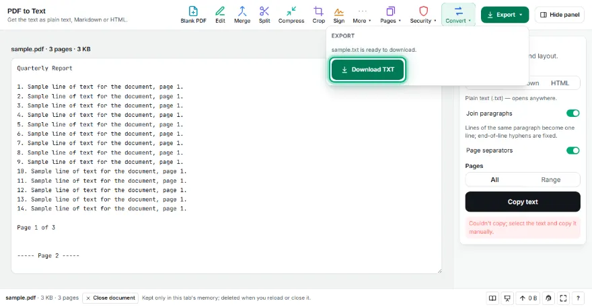Open the Split scissors tool
592x307 pixels.
(264, 15)
